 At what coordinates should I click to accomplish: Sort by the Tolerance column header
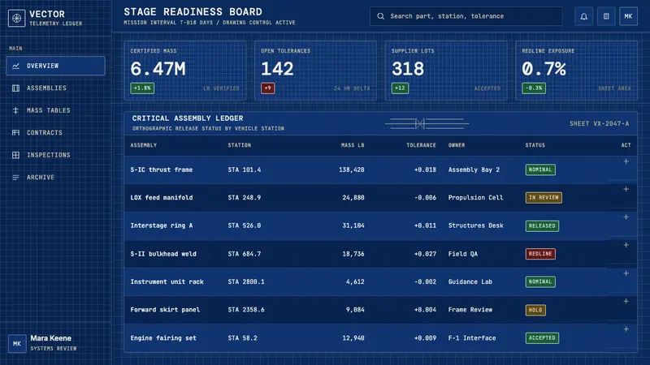pos(421,145)
